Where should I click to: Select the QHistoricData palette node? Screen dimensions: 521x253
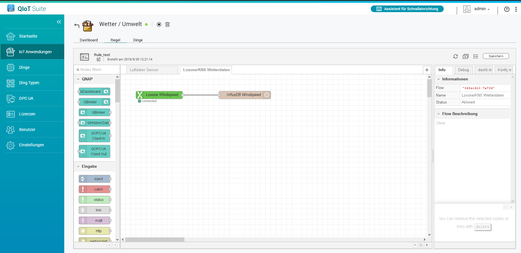point(94,123)
